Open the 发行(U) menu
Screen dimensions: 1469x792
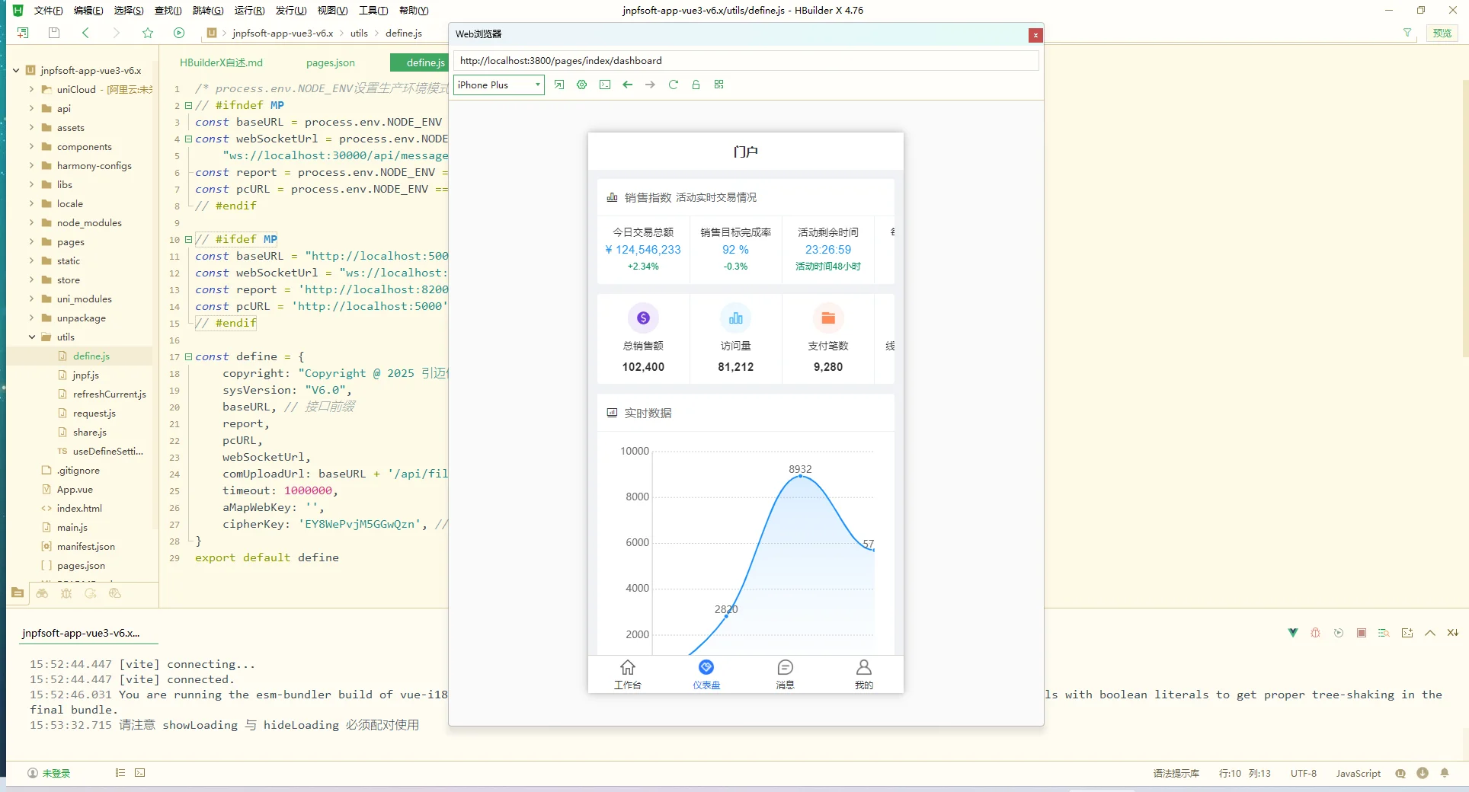tap(291, 10)
